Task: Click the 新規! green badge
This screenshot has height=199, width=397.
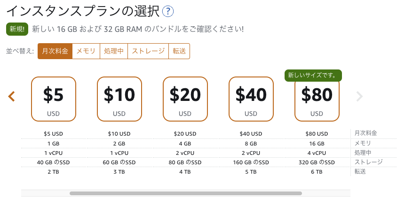Action: [x=17, y=29]
